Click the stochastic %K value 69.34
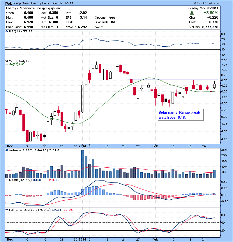The image size is (233, 242). coord(57,210)
